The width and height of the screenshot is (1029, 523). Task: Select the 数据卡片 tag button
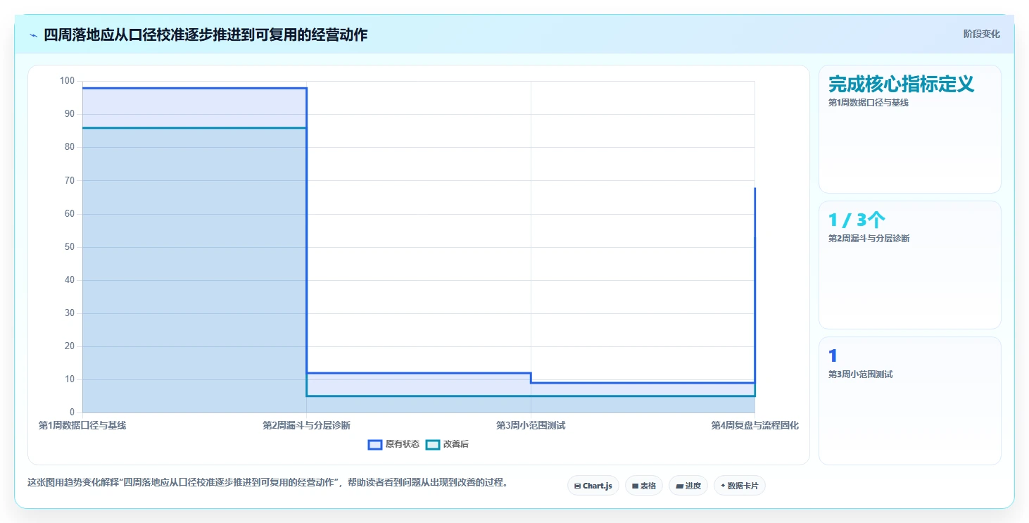(740, 486)
